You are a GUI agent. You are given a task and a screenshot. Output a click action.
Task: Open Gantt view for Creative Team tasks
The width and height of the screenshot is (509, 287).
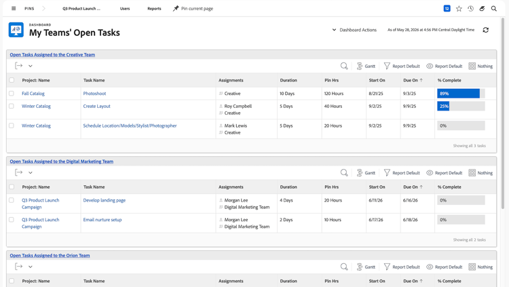366,66
